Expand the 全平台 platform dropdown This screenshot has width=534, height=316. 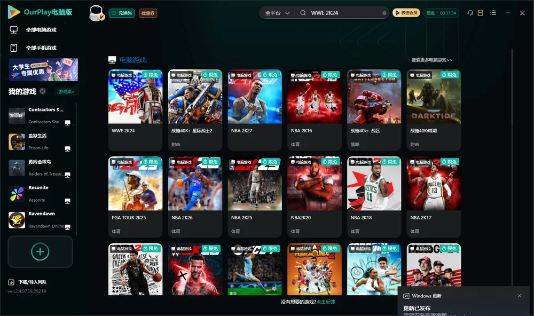(277, 13)
